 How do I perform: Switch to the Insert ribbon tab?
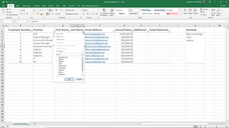point(18,6)
